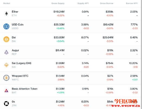
Task: Open the Ether market name
Action: [x=15, y=12]
